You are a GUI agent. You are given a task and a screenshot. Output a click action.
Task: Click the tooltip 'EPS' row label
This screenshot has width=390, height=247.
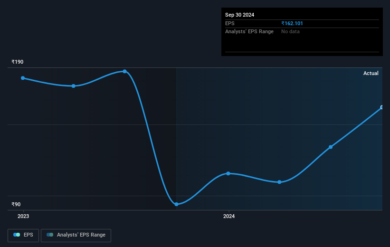pos(229,23)
